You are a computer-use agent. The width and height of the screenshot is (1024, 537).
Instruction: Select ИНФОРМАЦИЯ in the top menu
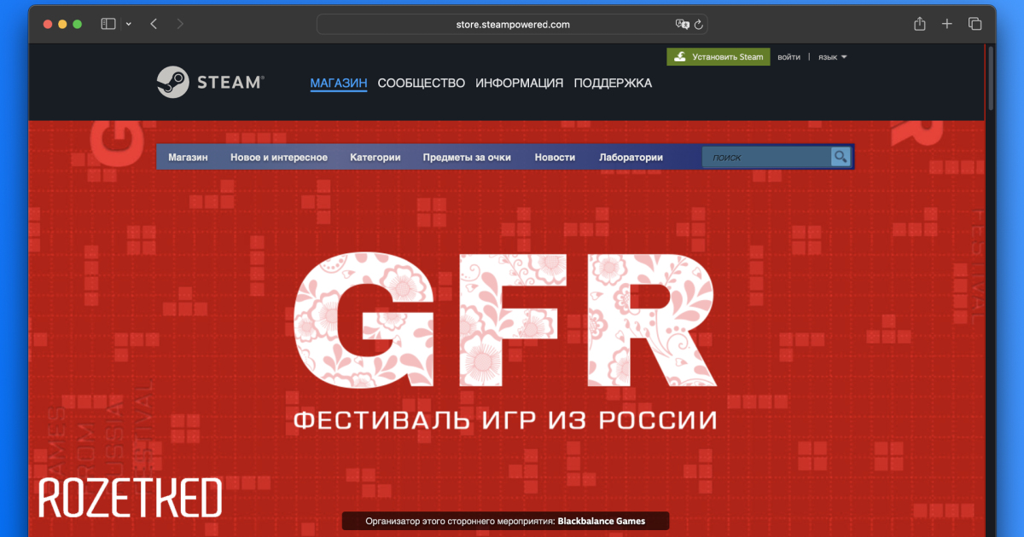520,83
